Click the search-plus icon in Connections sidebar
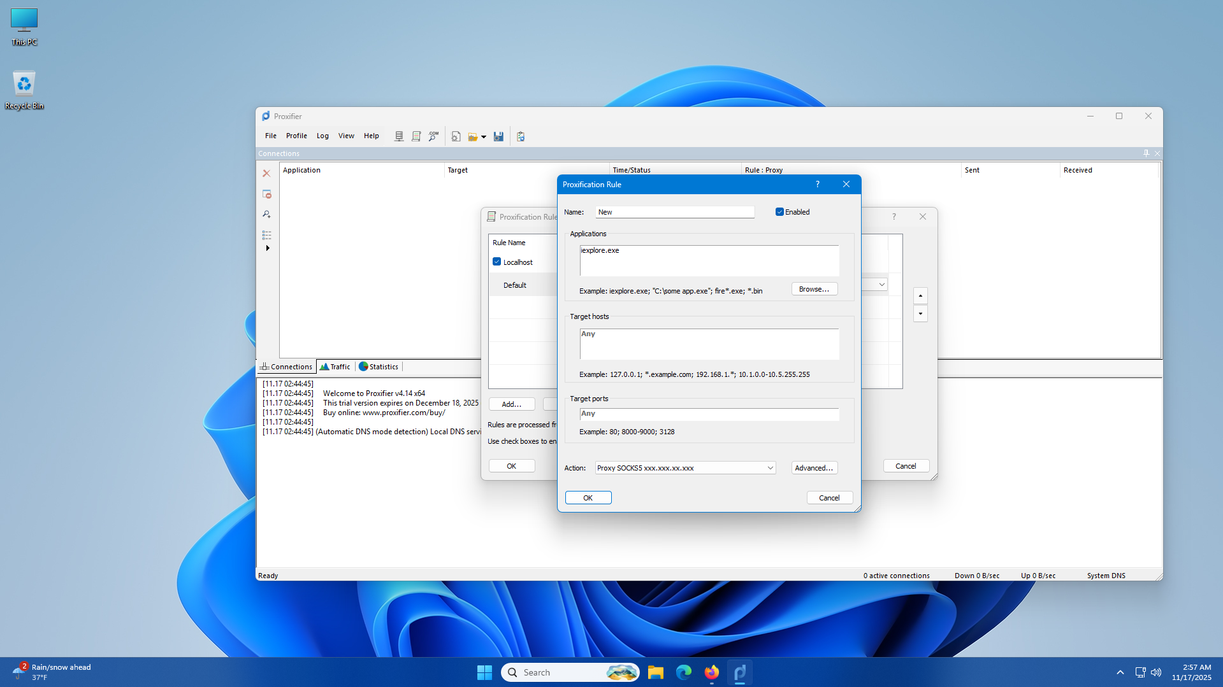The width and height of the screenshot is (1223, 687). (x=266, y=215)
